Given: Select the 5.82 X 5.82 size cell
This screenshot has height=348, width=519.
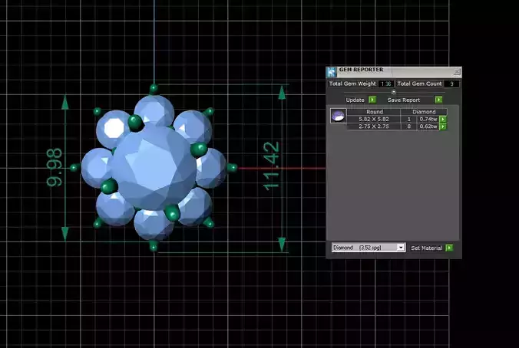Looking at the screenshot, I should [x=374, y=120].
